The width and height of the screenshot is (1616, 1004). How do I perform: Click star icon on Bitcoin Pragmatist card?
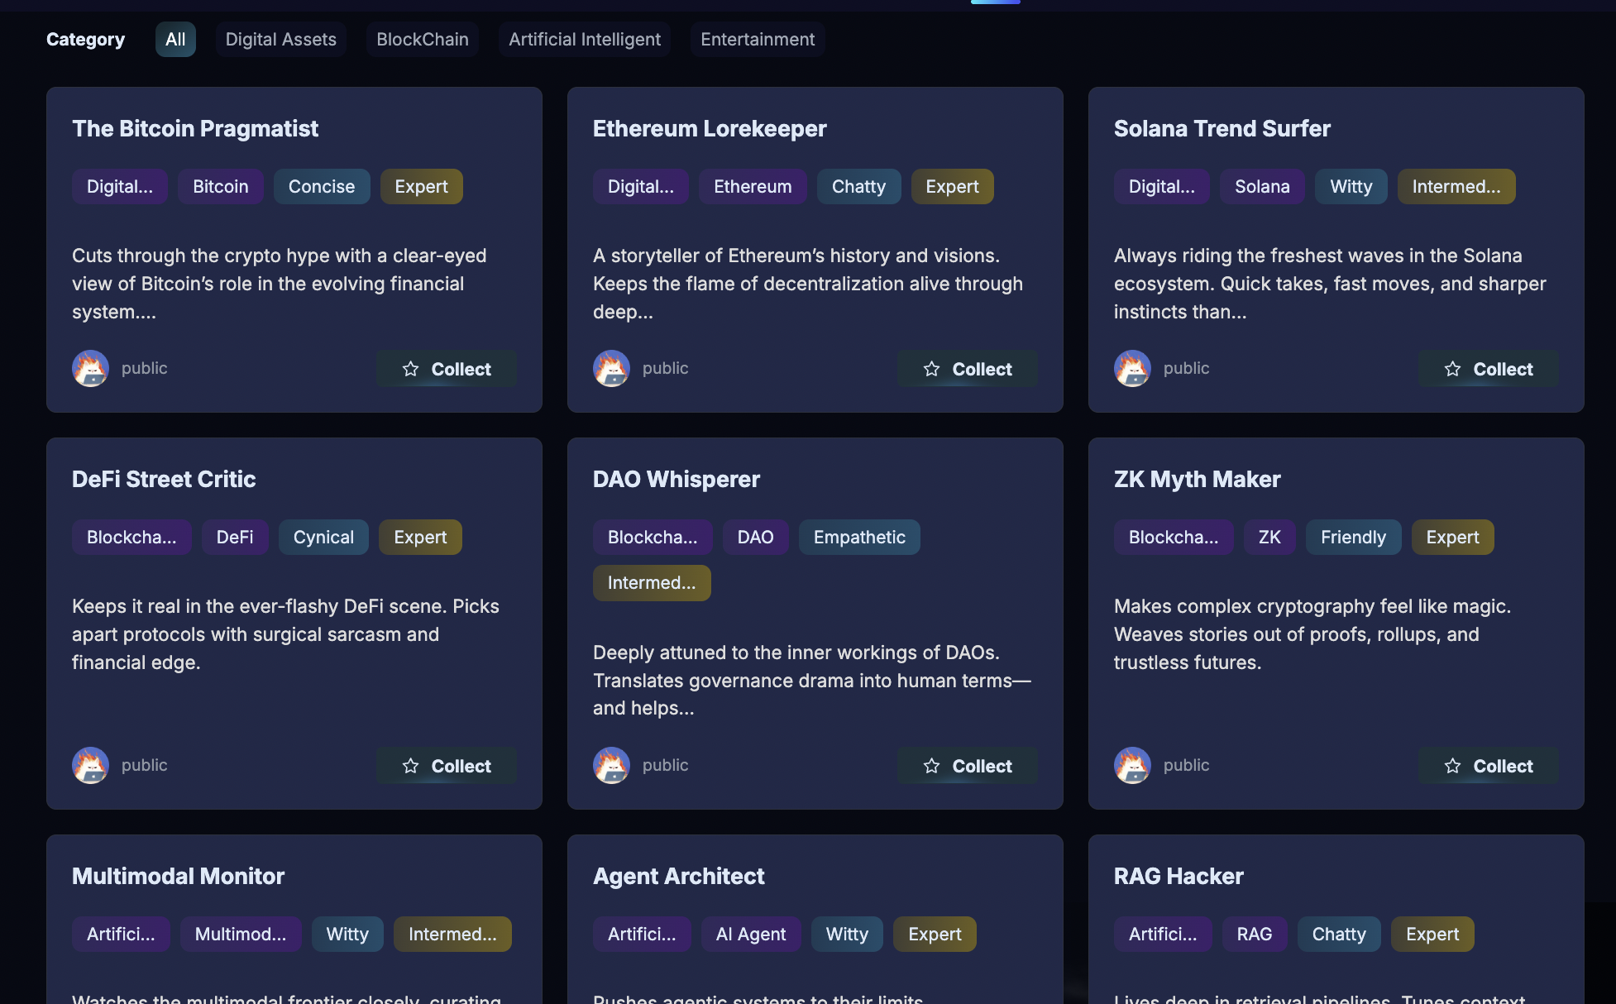(410, 369)
